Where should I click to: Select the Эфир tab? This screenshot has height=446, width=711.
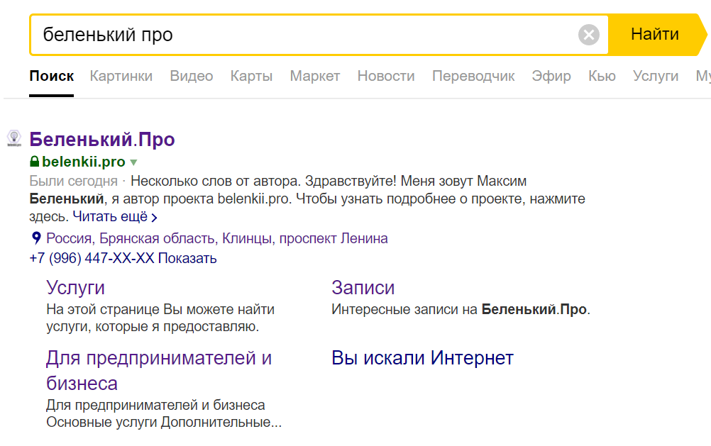(551, 76)
